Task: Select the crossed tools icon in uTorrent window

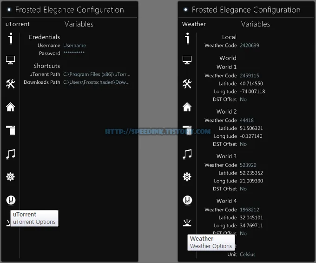Action: click(x=11, y=84)
